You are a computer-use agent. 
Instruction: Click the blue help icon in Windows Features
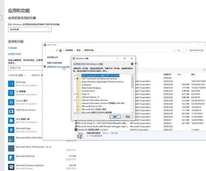tap(132, 64)
